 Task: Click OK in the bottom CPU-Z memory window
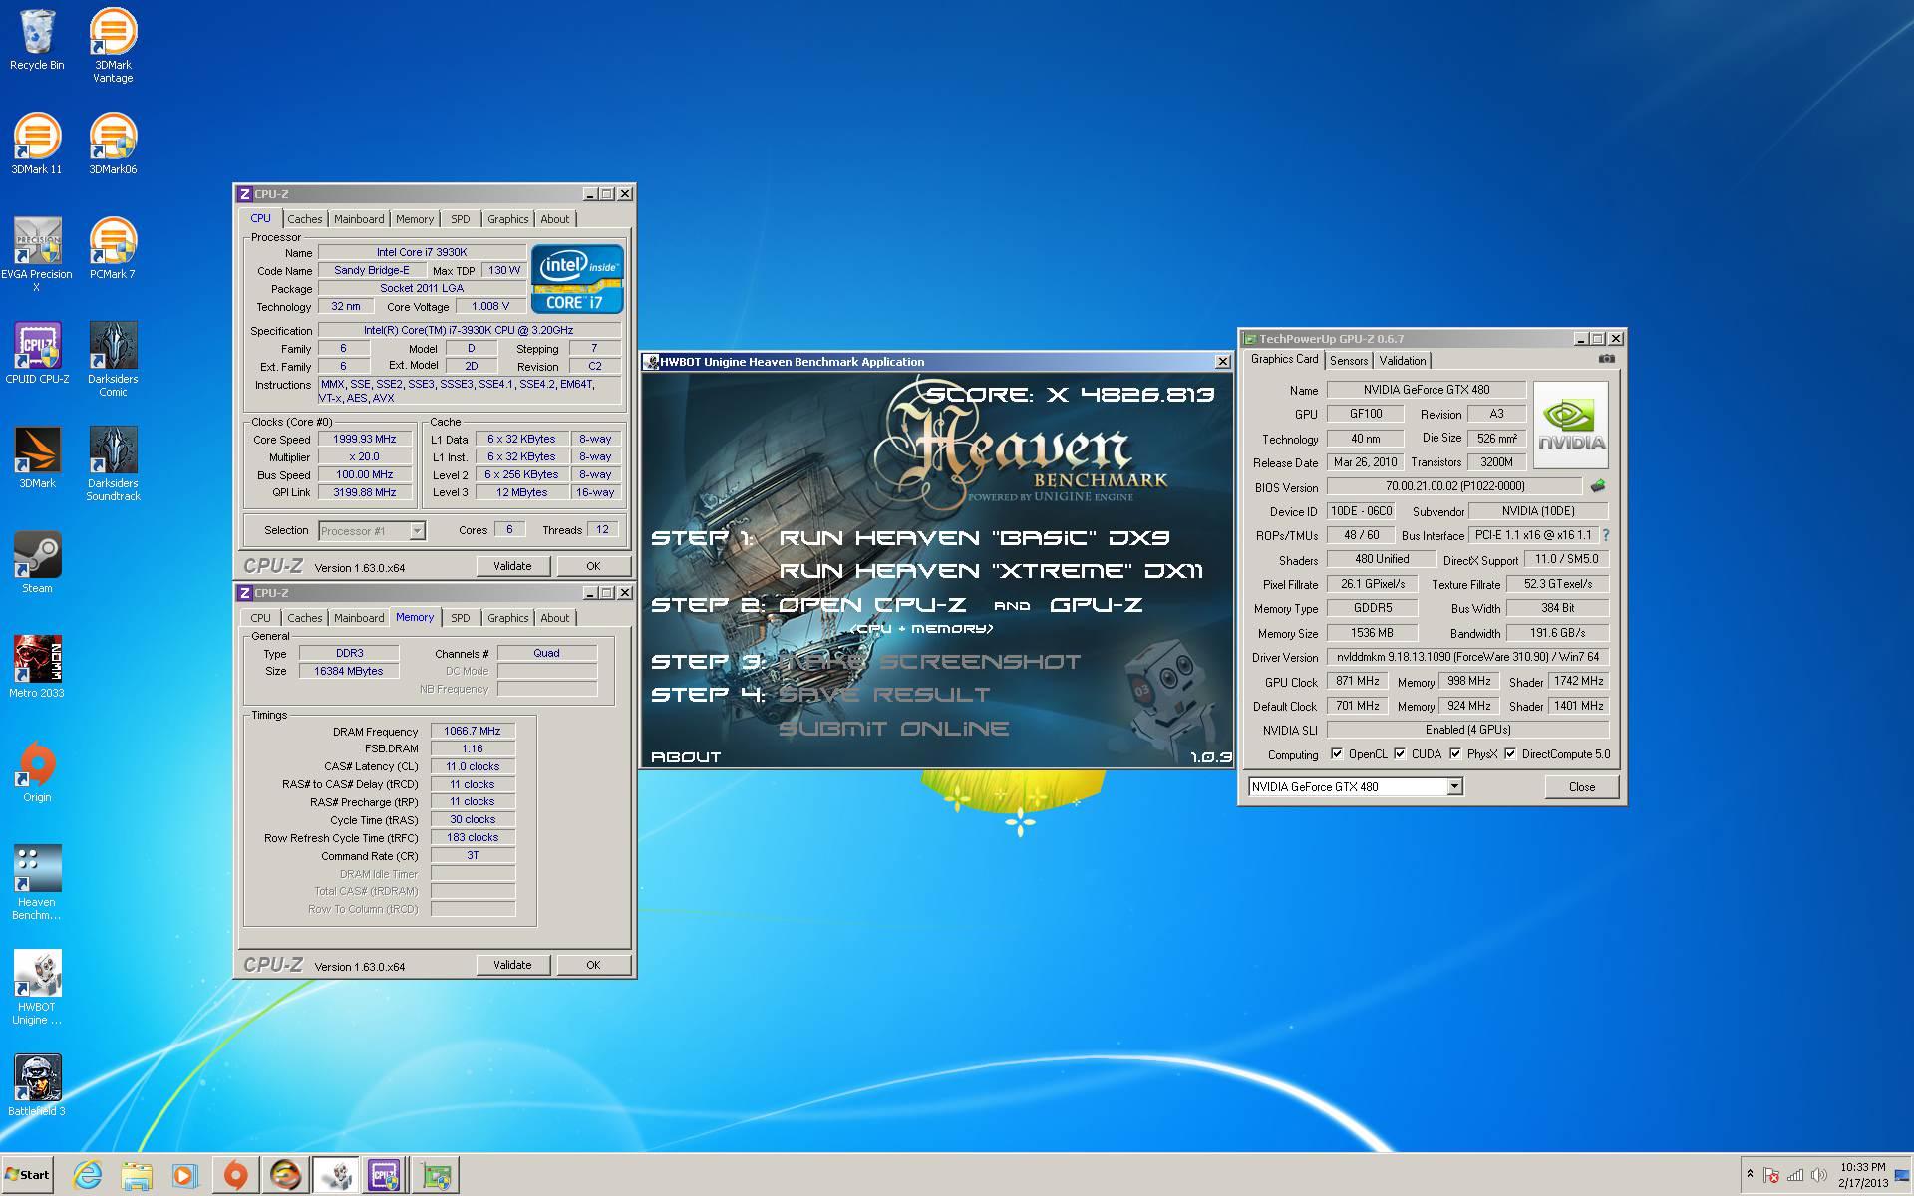(593, 965)
